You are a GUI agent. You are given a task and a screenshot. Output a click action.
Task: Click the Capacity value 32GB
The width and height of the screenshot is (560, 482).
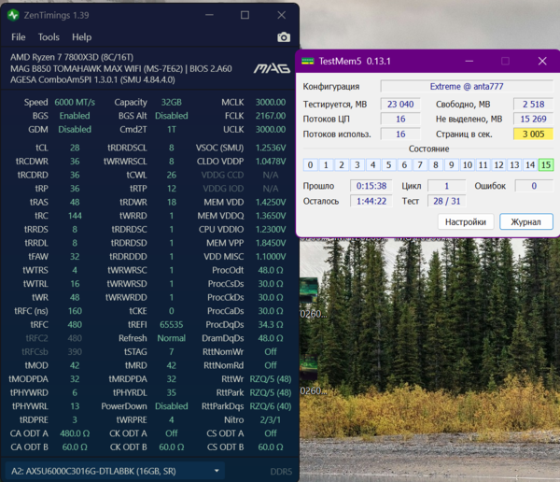pyautogui.click(x=172, y=102)
